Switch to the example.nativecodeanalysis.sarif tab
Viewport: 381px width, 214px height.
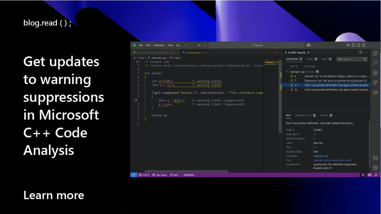point(155,52)
